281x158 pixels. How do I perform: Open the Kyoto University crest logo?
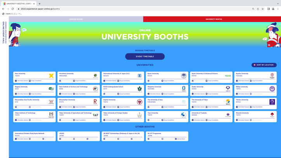pos(184,76)
